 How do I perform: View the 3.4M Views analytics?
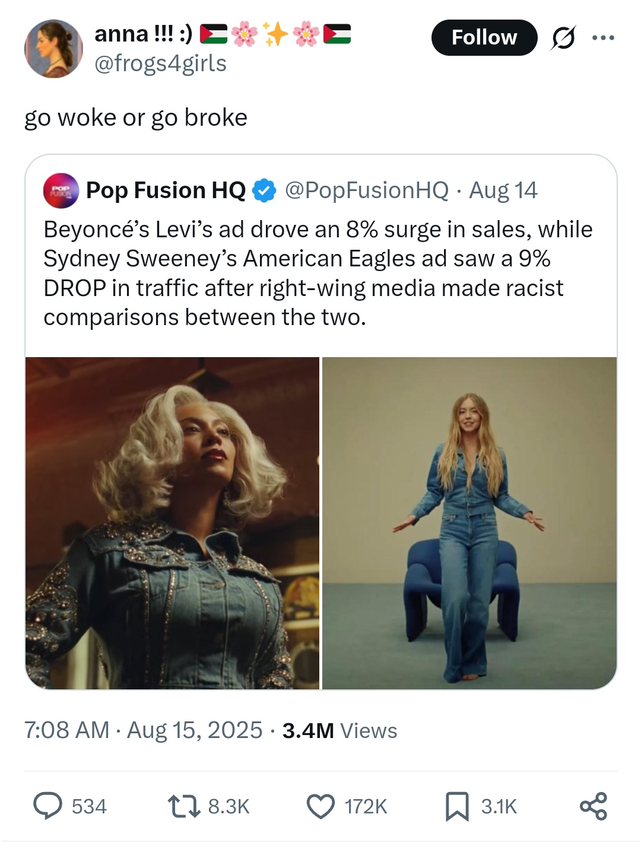(339, 730)
